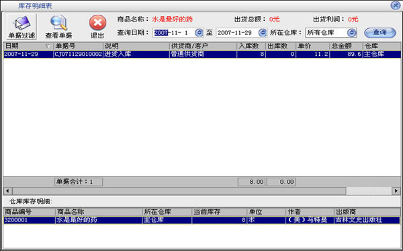This screenshot has width=403, height=251.
Task: Click the 单据号 column header
Action: pyautogui.click(x=78, y=46)
